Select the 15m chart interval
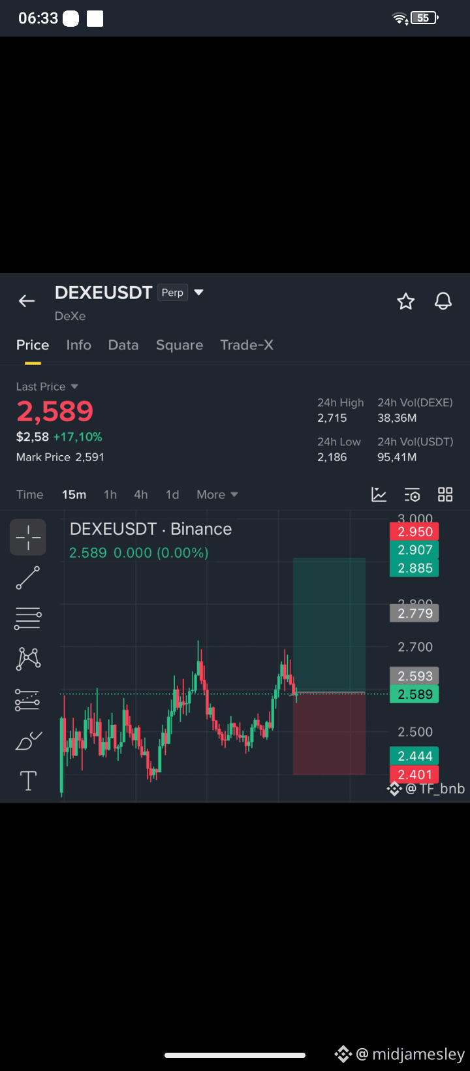Viewport: 470px width, 1071px height. 74,494
